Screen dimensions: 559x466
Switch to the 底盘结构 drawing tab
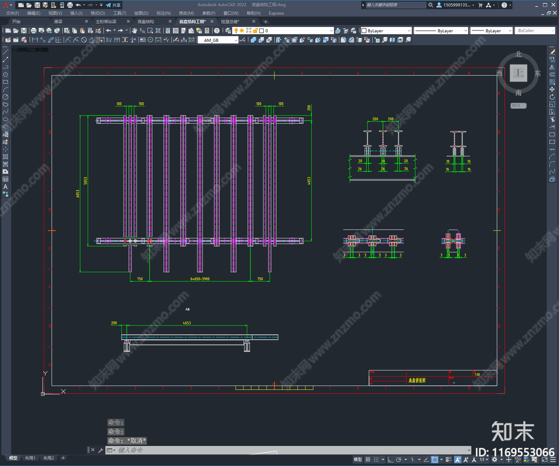point(146,22)
